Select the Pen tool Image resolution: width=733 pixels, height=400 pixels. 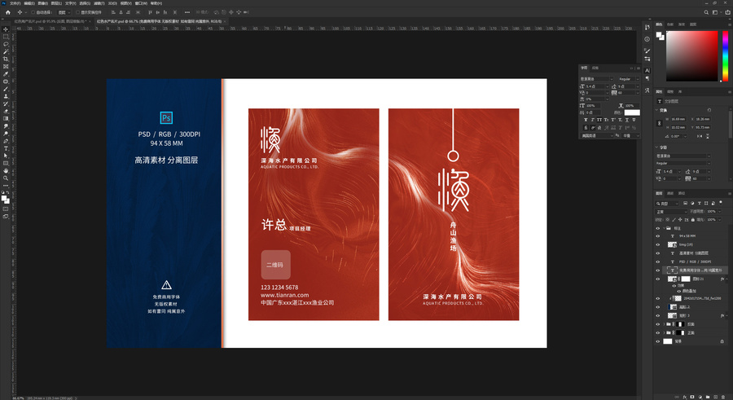(6, 140)
